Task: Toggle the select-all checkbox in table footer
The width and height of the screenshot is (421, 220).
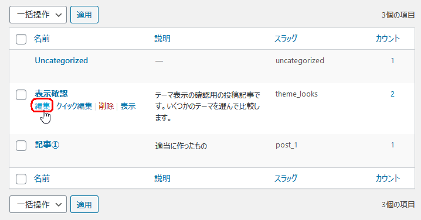Action: (x=21, y=179)
